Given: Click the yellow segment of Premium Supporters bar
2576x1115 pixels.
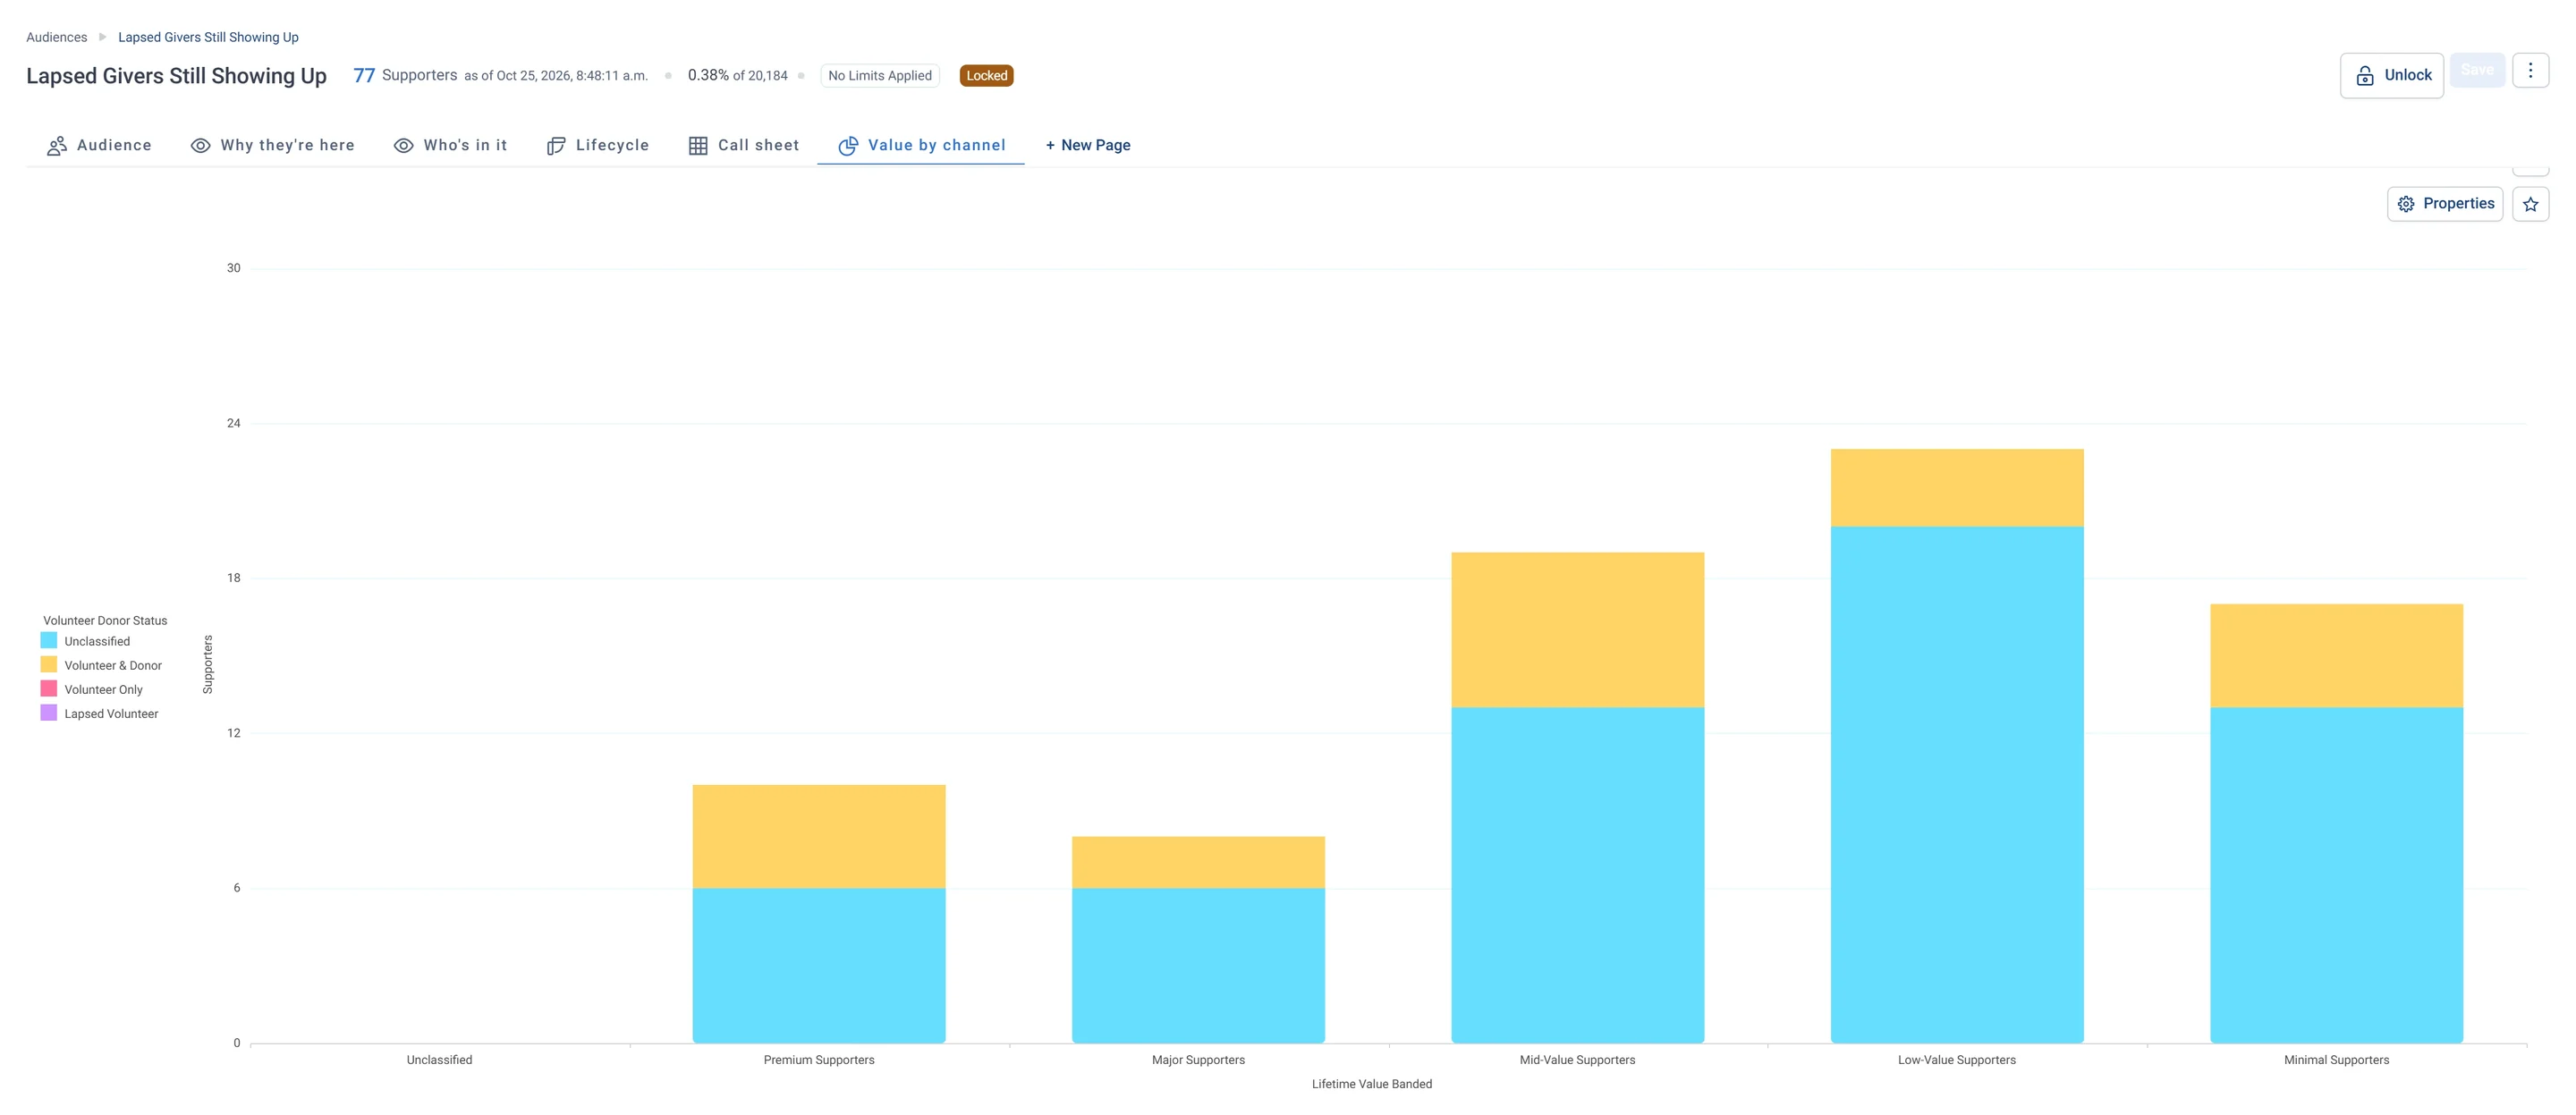Looking at the screenshot, I should point(819,836).
